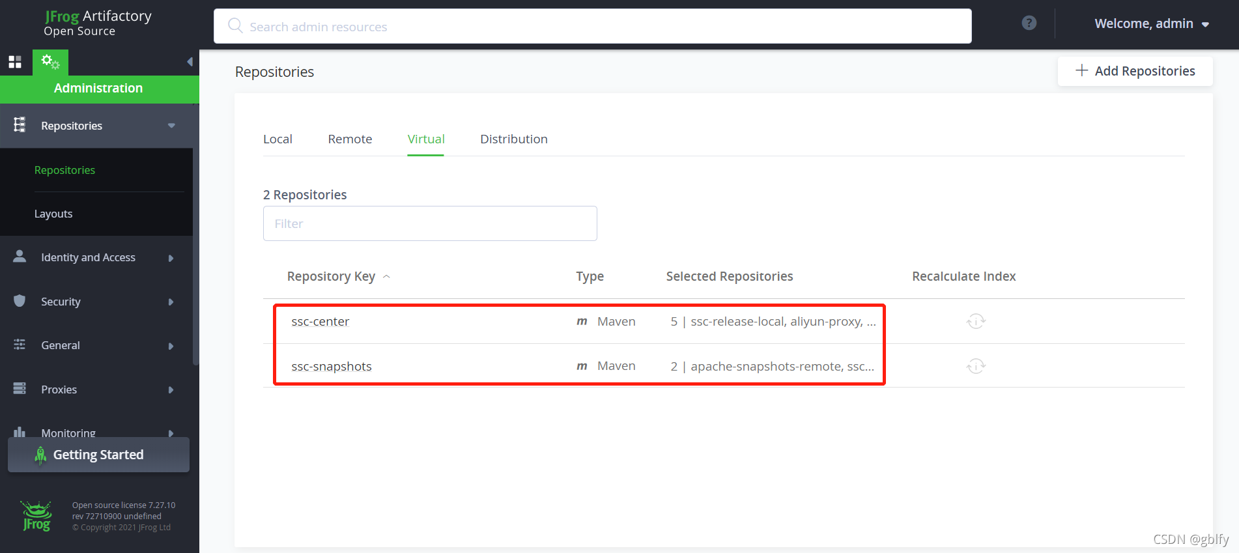Click the Administration header label
The image size is (1239, 553).
point(98,88)
